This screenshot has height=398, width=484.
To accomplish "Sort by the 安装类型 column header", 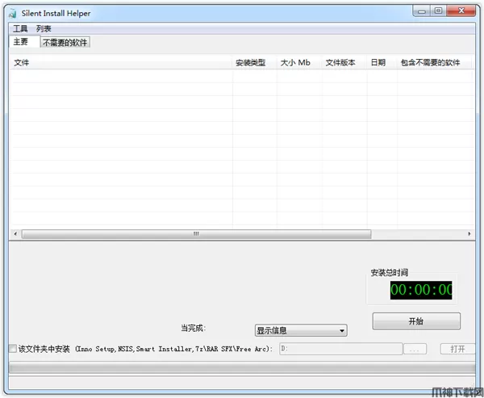I will point(255,63).
